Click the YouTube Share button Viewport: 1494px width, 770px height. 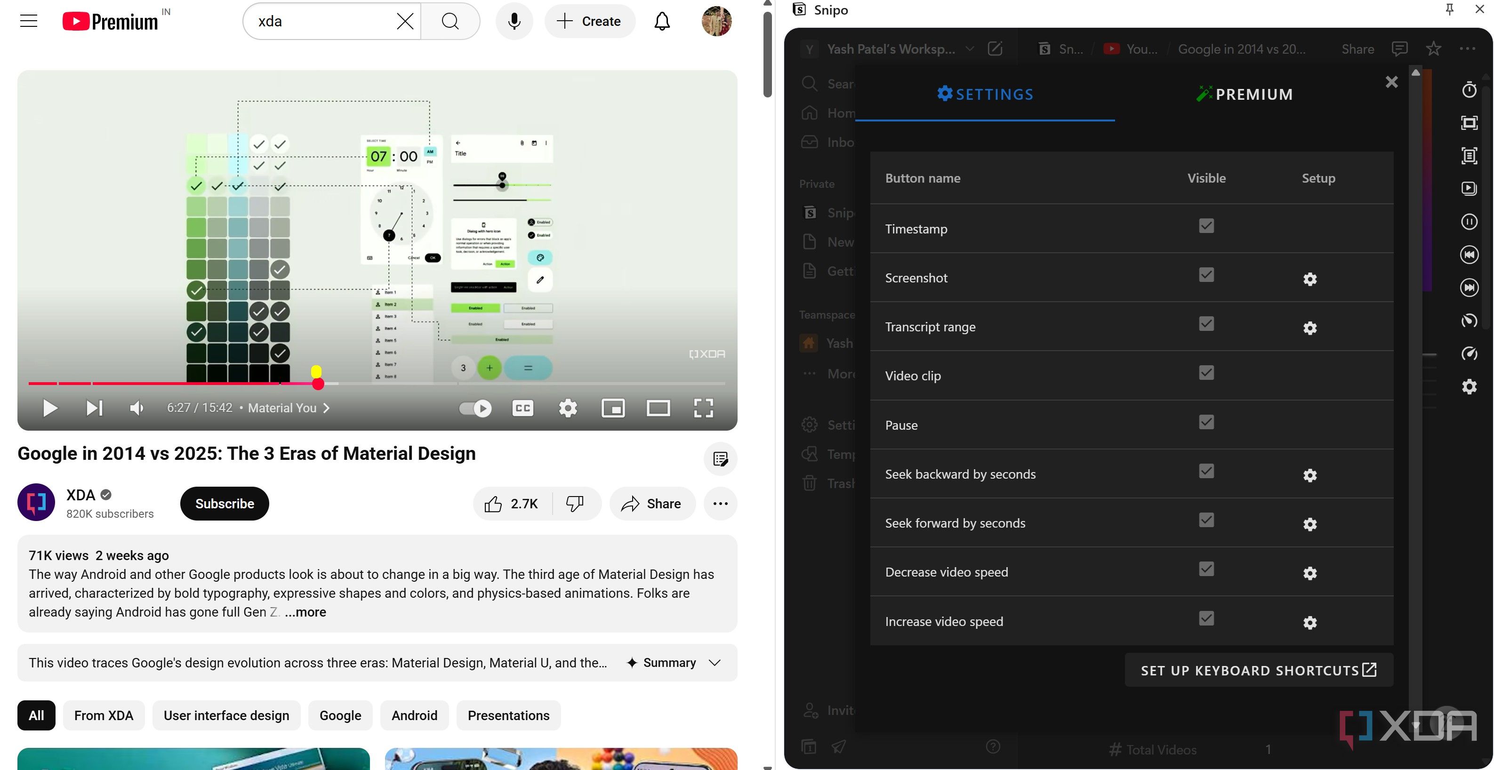652,503
